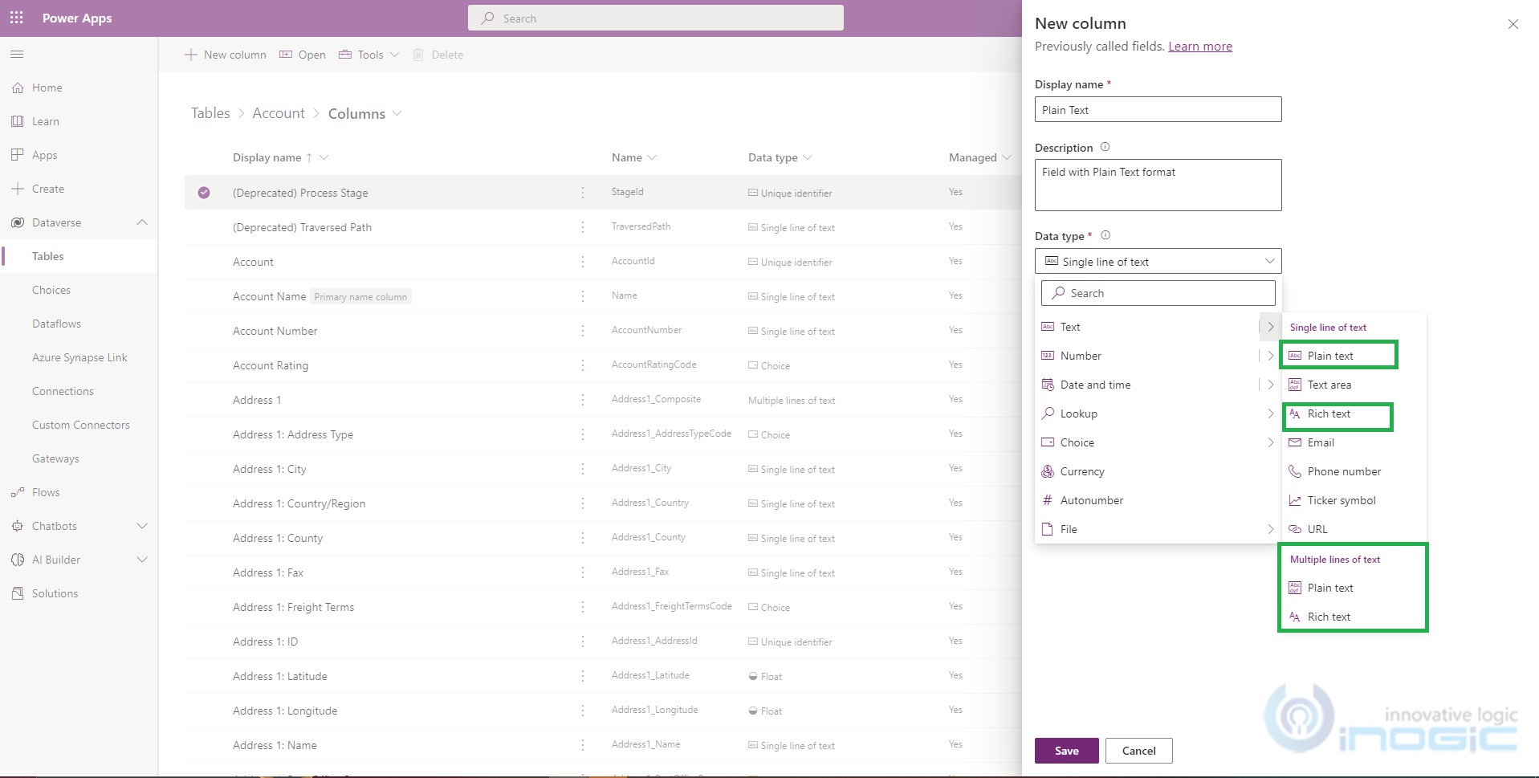The width and height of the screenshot is (1539, 778).
Task: Collapse the left navigation hamburger menu
Action: click(17, 55)
